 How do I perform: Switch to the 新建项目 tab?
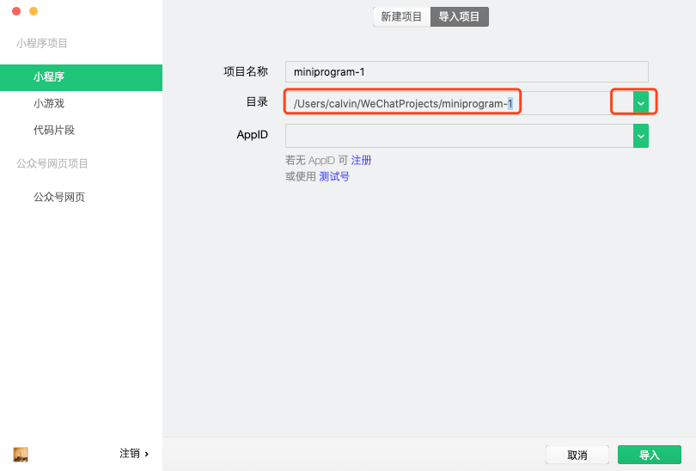click(402, 17)
